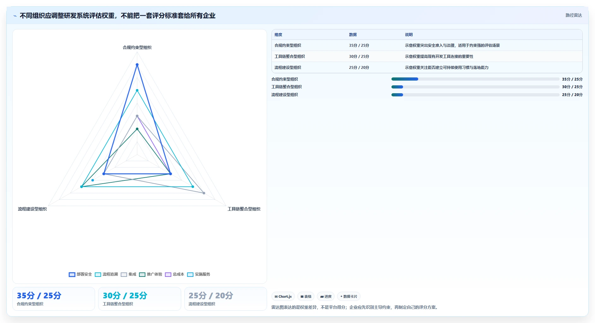Toggle the 集成 legend swatch
This screenshot has width=595, height=323.
tap(124, 274)
